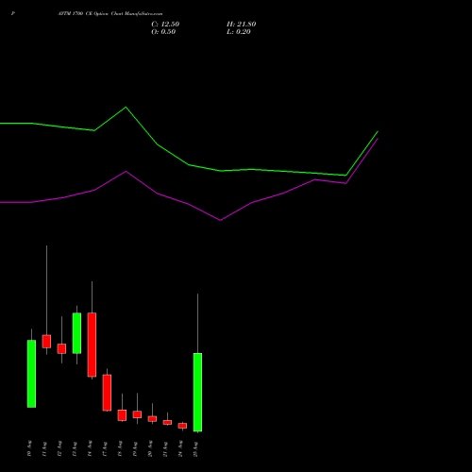Image resolution: width=472 pixels, height=472 pixels.
Task: Select the 11 Aug red candlestick body
Action: (x=46, y=341)
